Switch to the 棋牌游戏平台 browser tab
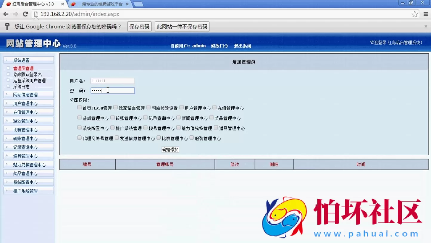This screenshot has width=431, height=243. point(98,4)
